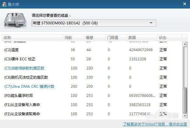Click data value 3982563118 in F1 row
The width and height of the screenshot is (190, 128).
pos(140,105)
